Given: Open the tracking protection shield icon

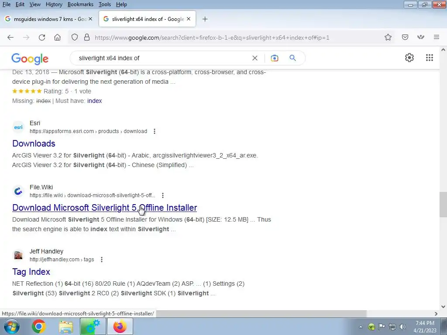Looking at the screenshot, I should click(x=74, y=38).
